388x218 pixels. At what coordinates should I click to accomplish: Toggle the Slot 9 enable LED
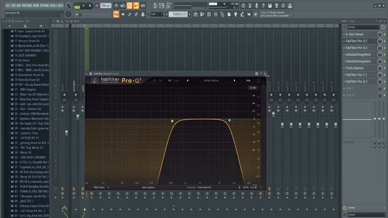[x=385, y=88]
